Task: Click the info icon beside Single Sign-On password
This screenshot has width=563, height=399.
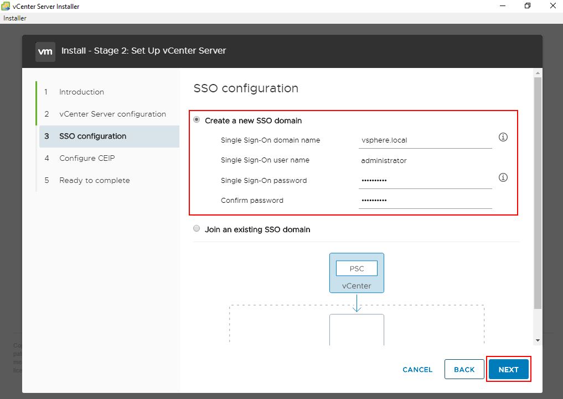Action: point(503,177)
